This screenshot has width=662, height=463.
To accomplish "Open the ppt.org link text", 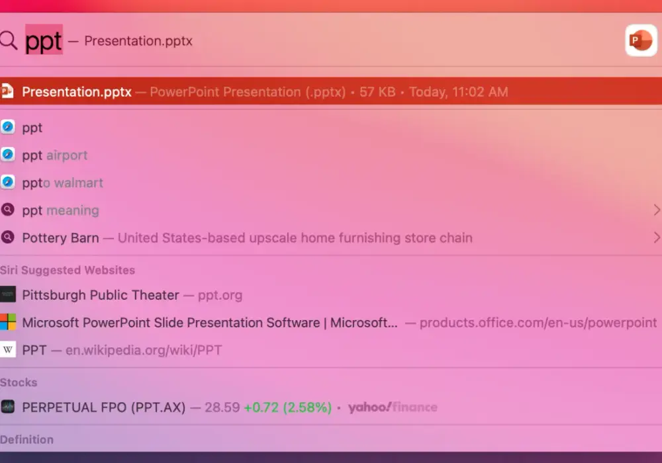I will coord(220,295).
